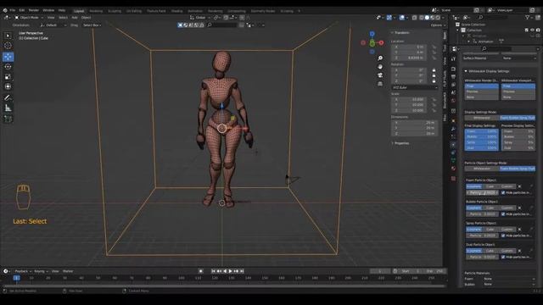The width and height of the screenshot is (543, 305).
Task: Click the zoom magnifier gizmo in viewport
Action: [x=380, y=58]
